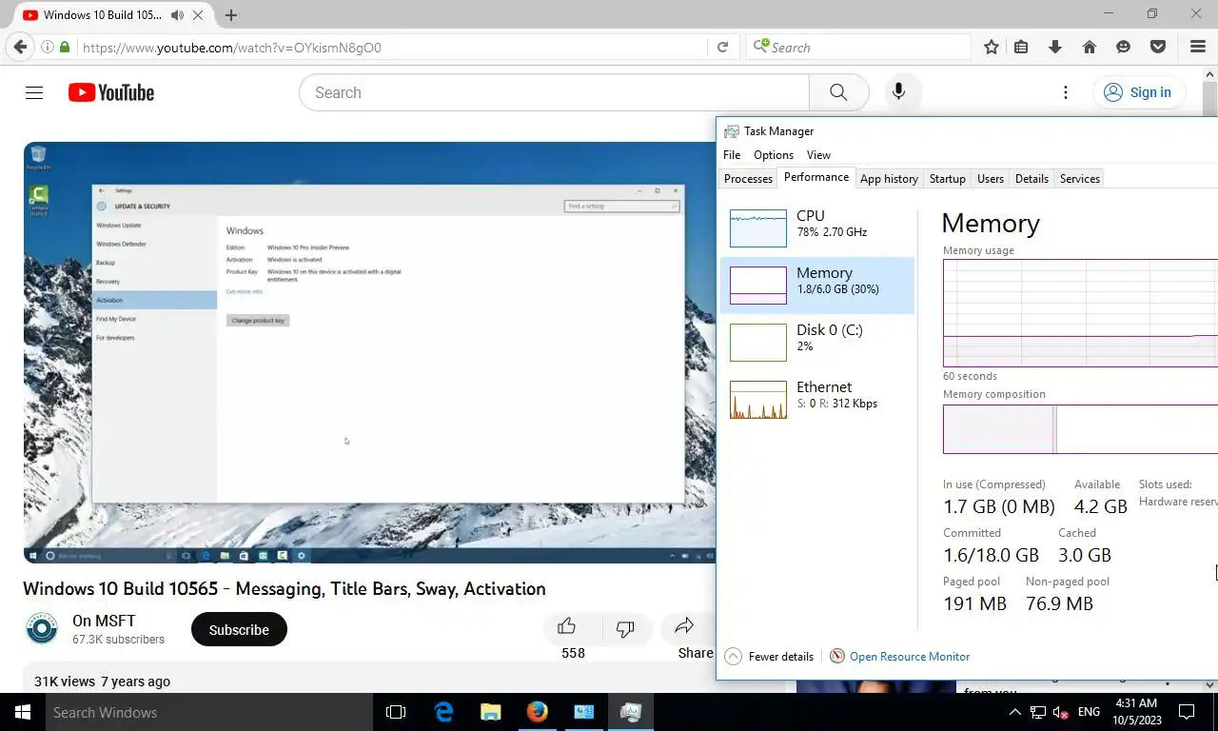Open Task View on the taskbar
1218x731 pixels.
pyautogui.click(x=396, y=712)
